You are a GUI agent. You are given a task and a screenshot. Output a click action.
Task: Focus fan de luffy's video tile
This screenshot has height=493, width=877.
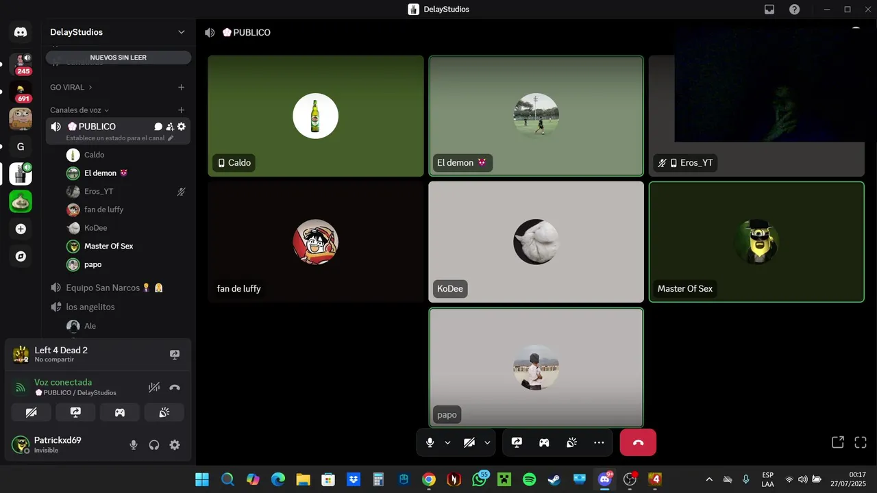click(x=316, y=242)
